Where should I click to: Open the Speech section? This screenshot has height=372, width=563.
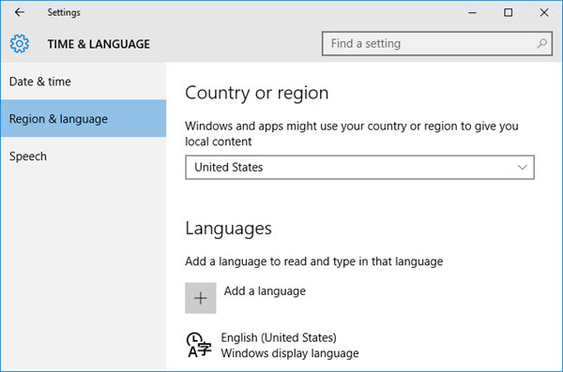[x=84, y=156]
